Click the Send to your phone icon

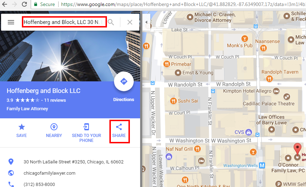pyautogui.click(x=86, y=127)
